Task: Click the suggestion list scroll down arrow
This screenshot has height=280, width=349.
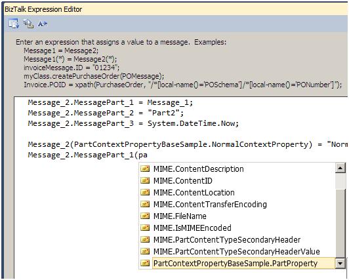Action: [340, 264]
